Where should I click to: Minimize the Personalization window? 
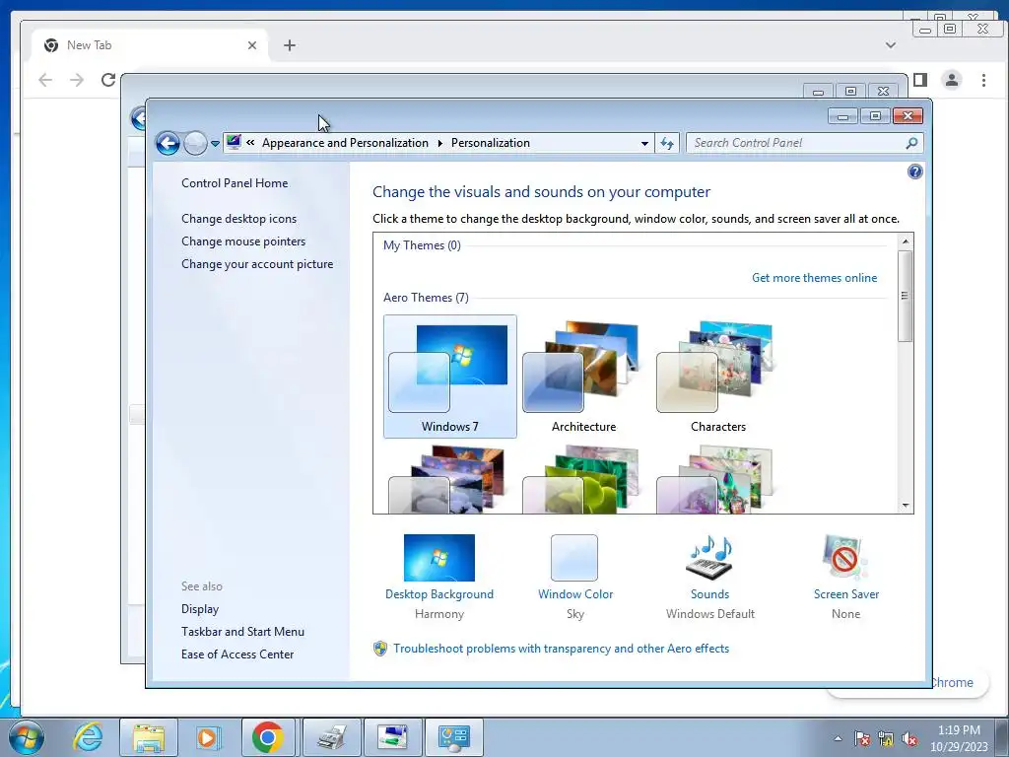[x=843, y=116]
